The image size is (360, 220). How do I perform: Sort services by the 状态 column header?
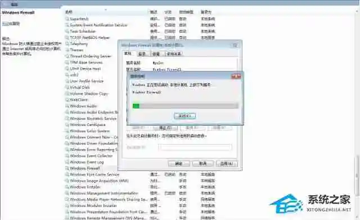168,12
